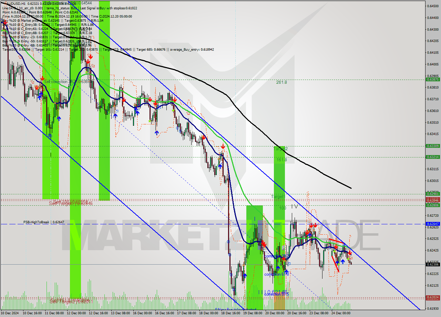Select the 'Last Signal is:Buy with stoploss:0.61022' text
This screenshot has height=317, width=441.
pos(108,8)
